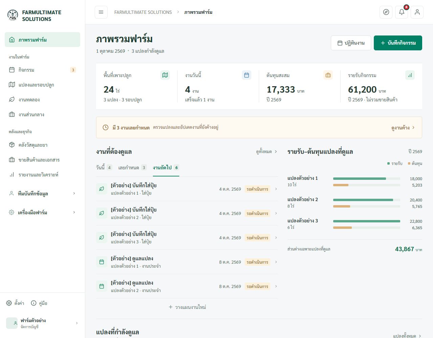433x338 pixels.
Task: Expand ฟาร์มตัวอย่าง account switcher
Action: [x=42, y=323]
